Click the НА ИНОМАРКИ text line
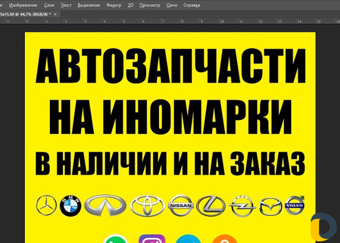 pos(170,117)
